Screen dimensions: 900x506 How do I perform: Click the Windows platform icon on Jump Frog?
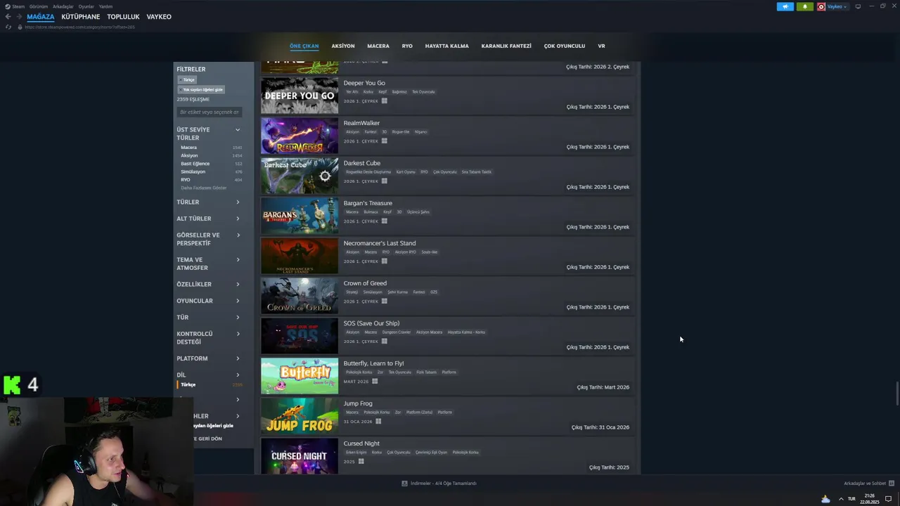(378, 422)
